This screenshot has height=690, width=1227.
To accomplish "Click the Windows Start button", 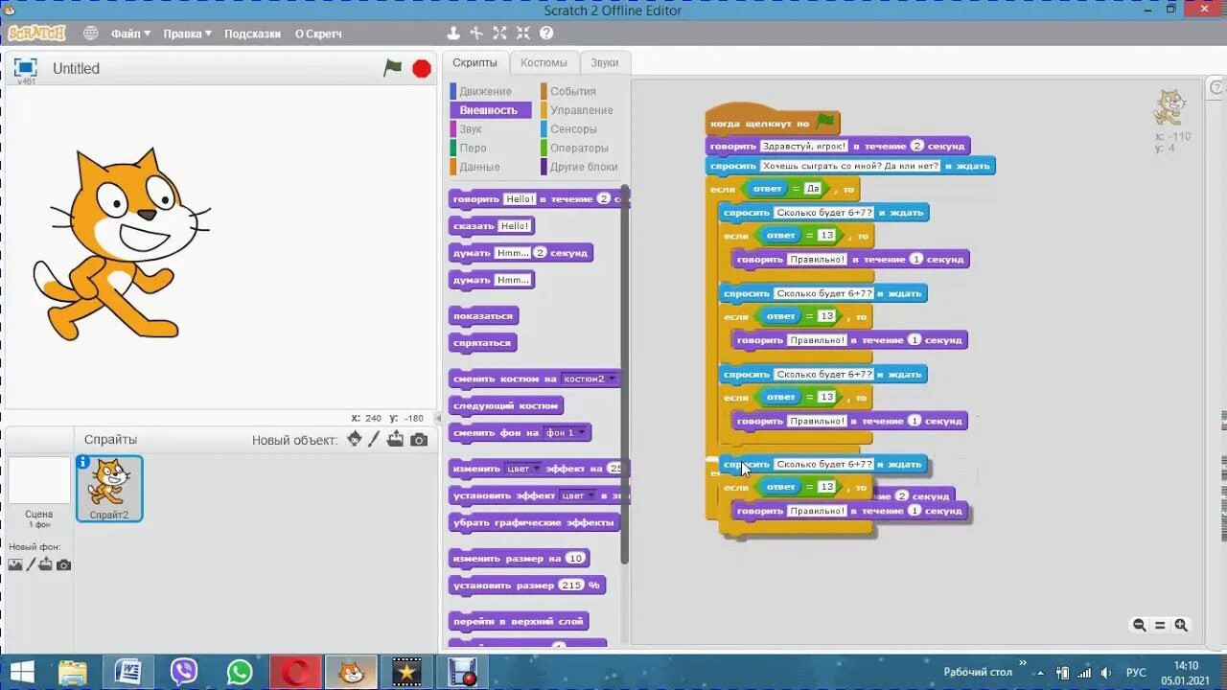I will tap(21, 672).
